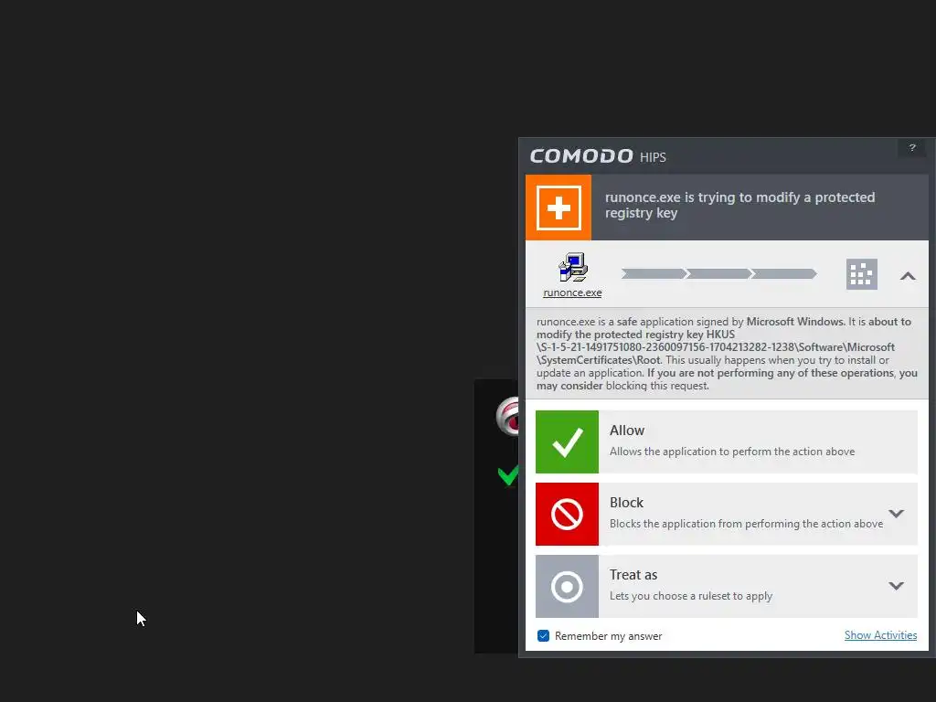Click the gray grid target icon
Viewport: 936px width, 702px height.
[861, 274]
